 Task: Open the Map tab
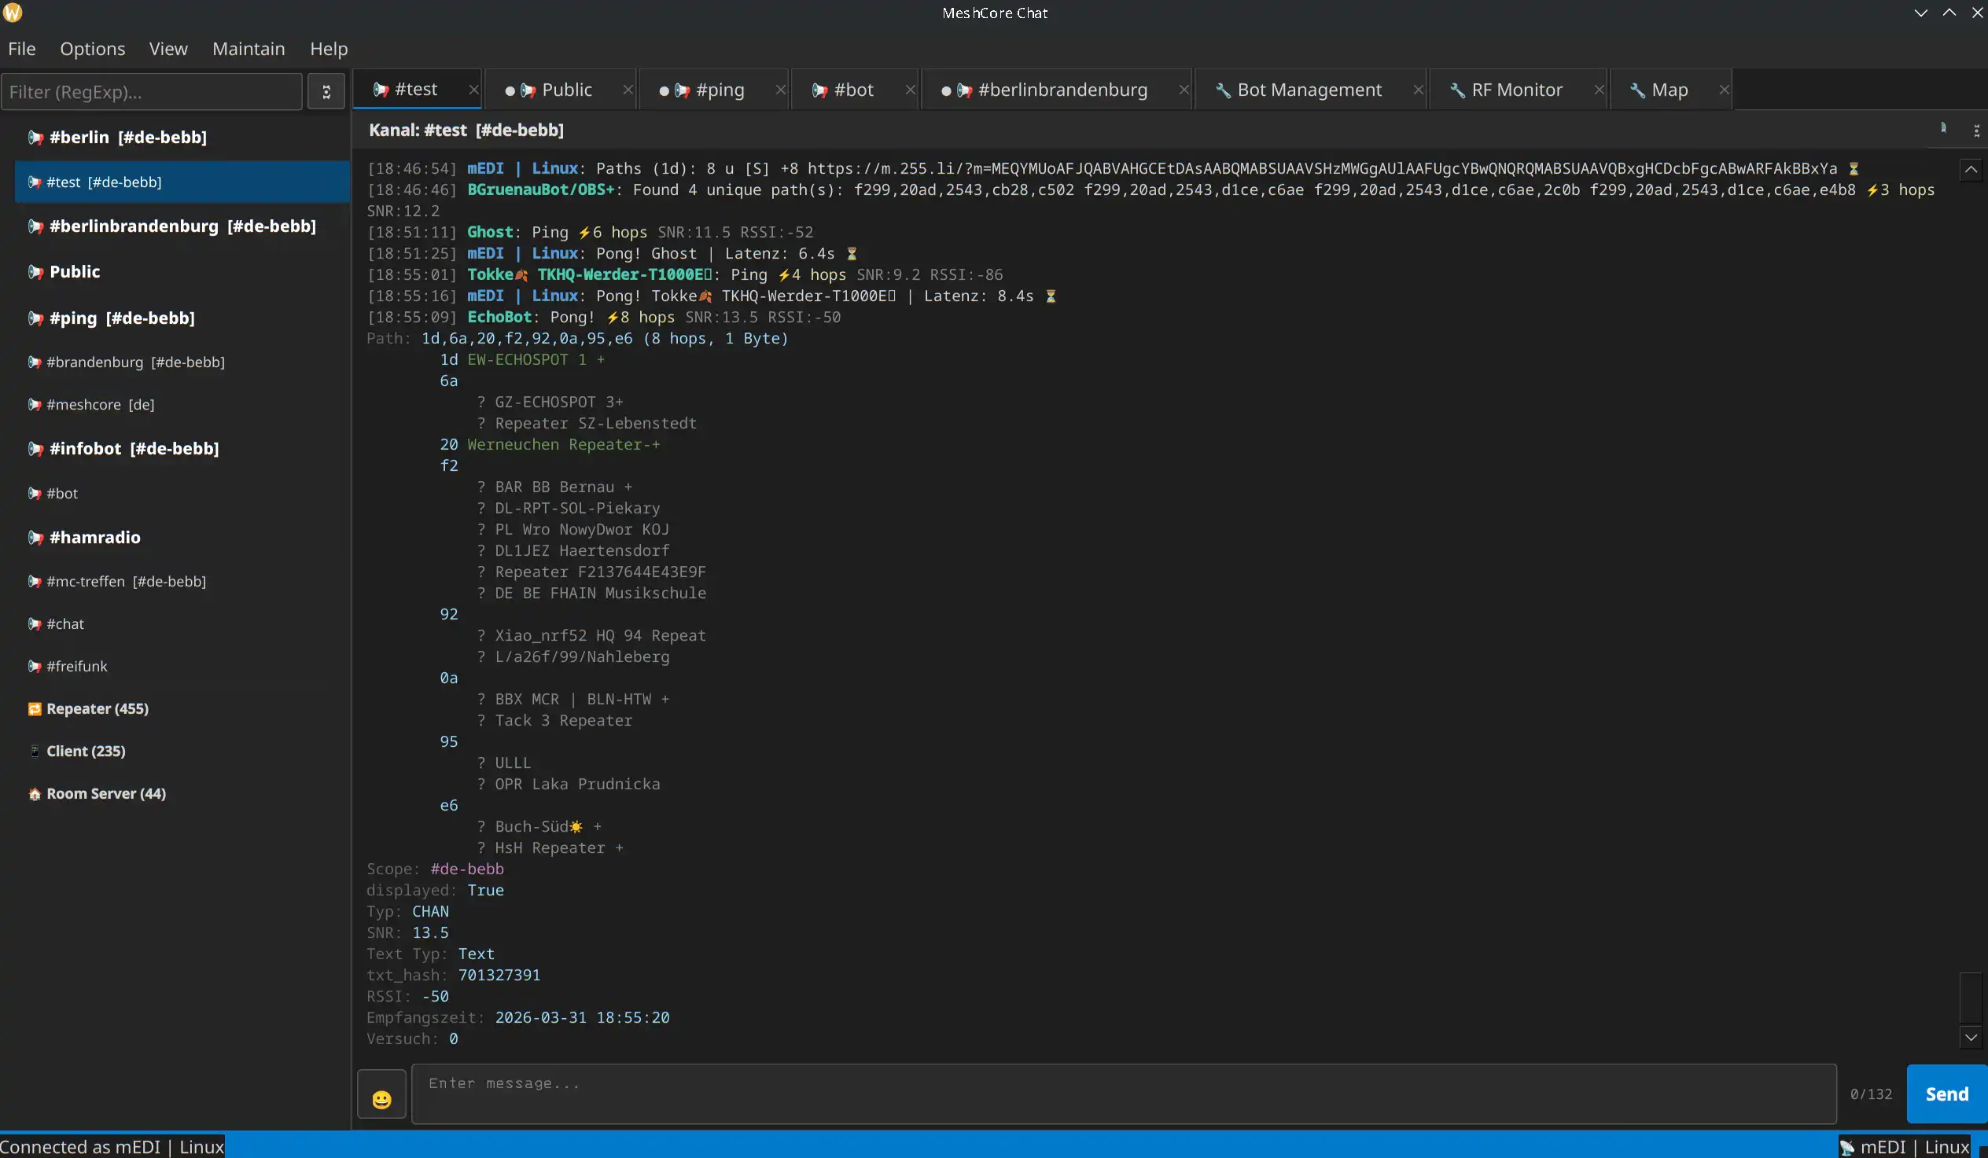tap(1669, 90)
